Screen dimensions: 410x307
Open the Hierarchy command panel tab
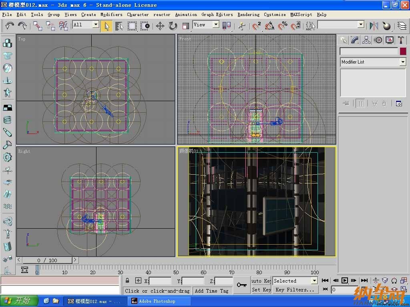[x=366, y=40]
